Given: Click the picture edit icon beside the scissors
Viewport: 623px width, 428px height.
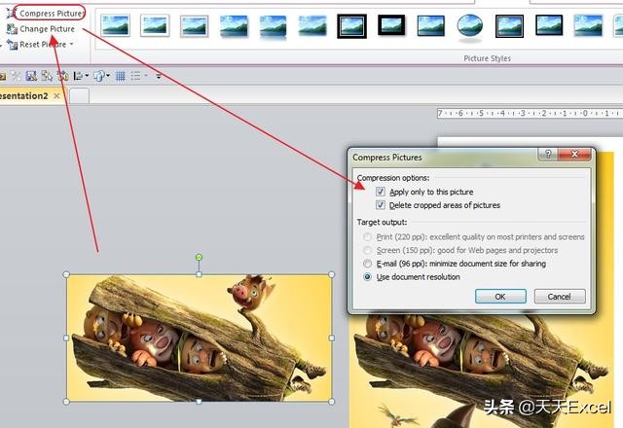Looking at the screenshot, I should [31, 76].
